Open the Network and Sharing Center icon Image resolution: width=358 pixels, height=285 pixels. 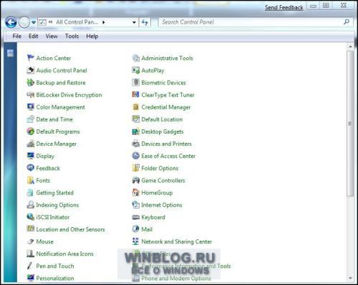point(136,241)
